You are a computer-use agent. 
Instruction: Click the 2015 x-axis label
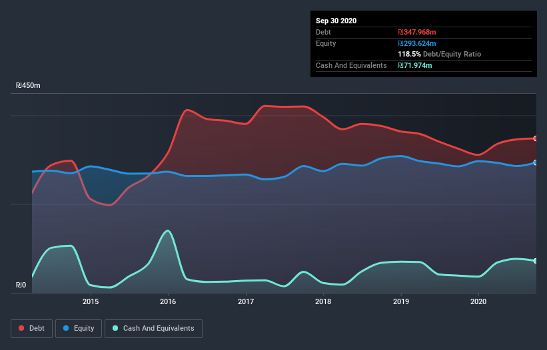tap(91, 301)
